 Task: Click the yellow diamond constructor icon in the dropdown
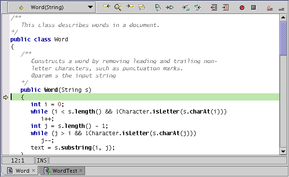coord(22,8)
